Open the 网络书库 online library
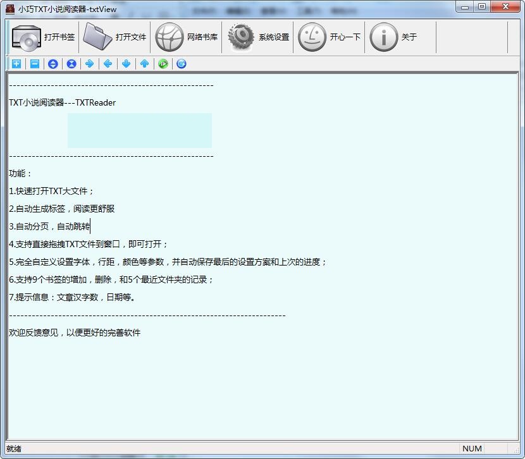 pos(187,37)
